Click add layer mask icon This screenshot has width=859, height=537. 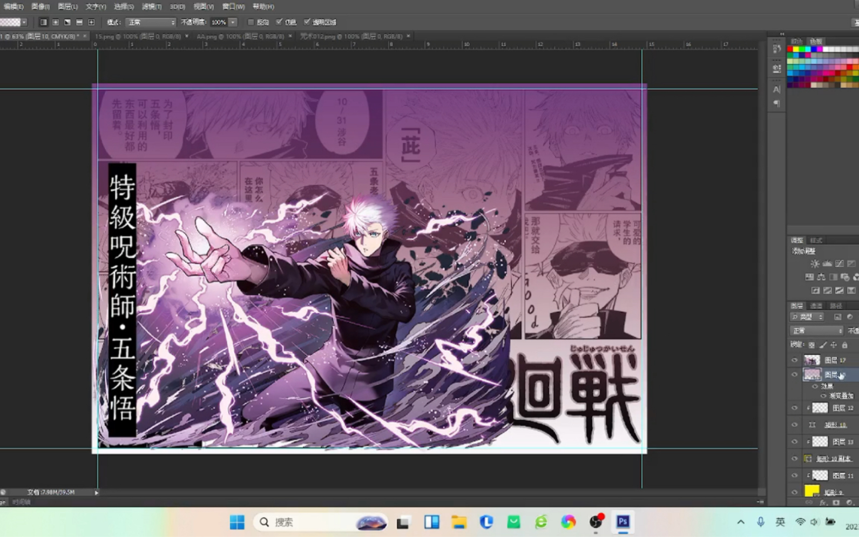[x=836, y=503]
